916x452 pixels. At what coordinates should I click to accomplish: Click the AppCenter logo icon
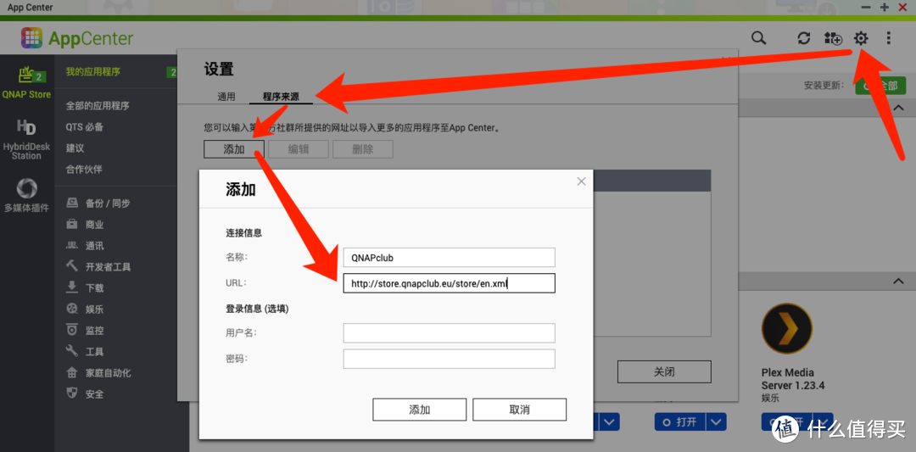point(31,38)
